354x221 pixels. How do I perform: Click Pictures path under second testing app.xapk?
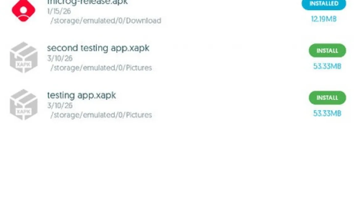point(101,68)
